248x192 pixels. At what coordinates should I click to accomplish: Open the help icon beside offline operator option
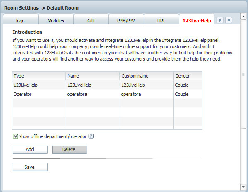pos(91,136)
